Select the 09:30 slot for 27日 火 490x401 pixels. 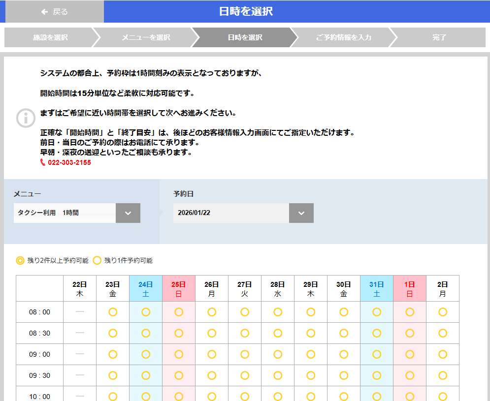pyautogui.click(x=245, y=375)
